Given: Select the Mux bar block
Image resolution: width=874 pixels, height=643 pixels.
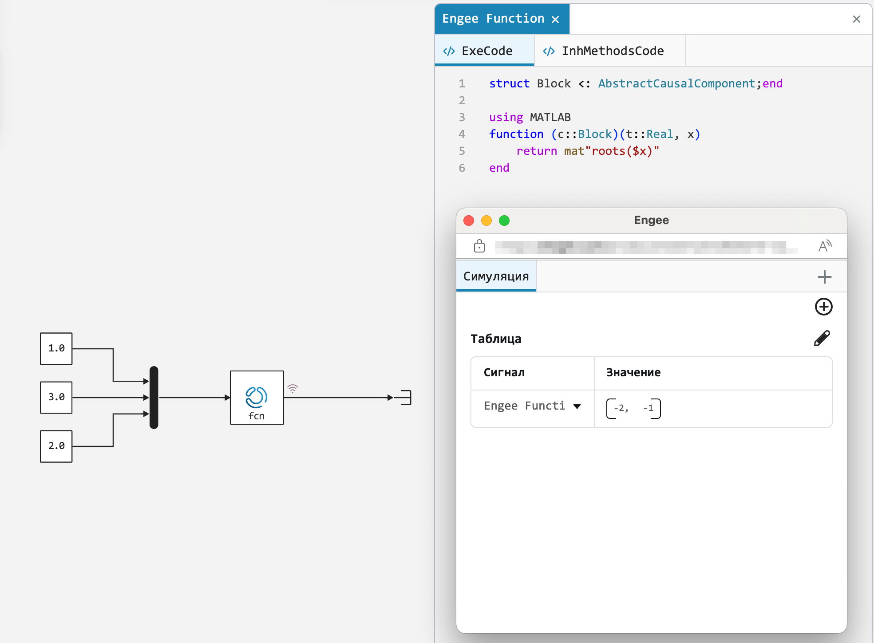Looking at the screenshot, I should click(154, 397).
